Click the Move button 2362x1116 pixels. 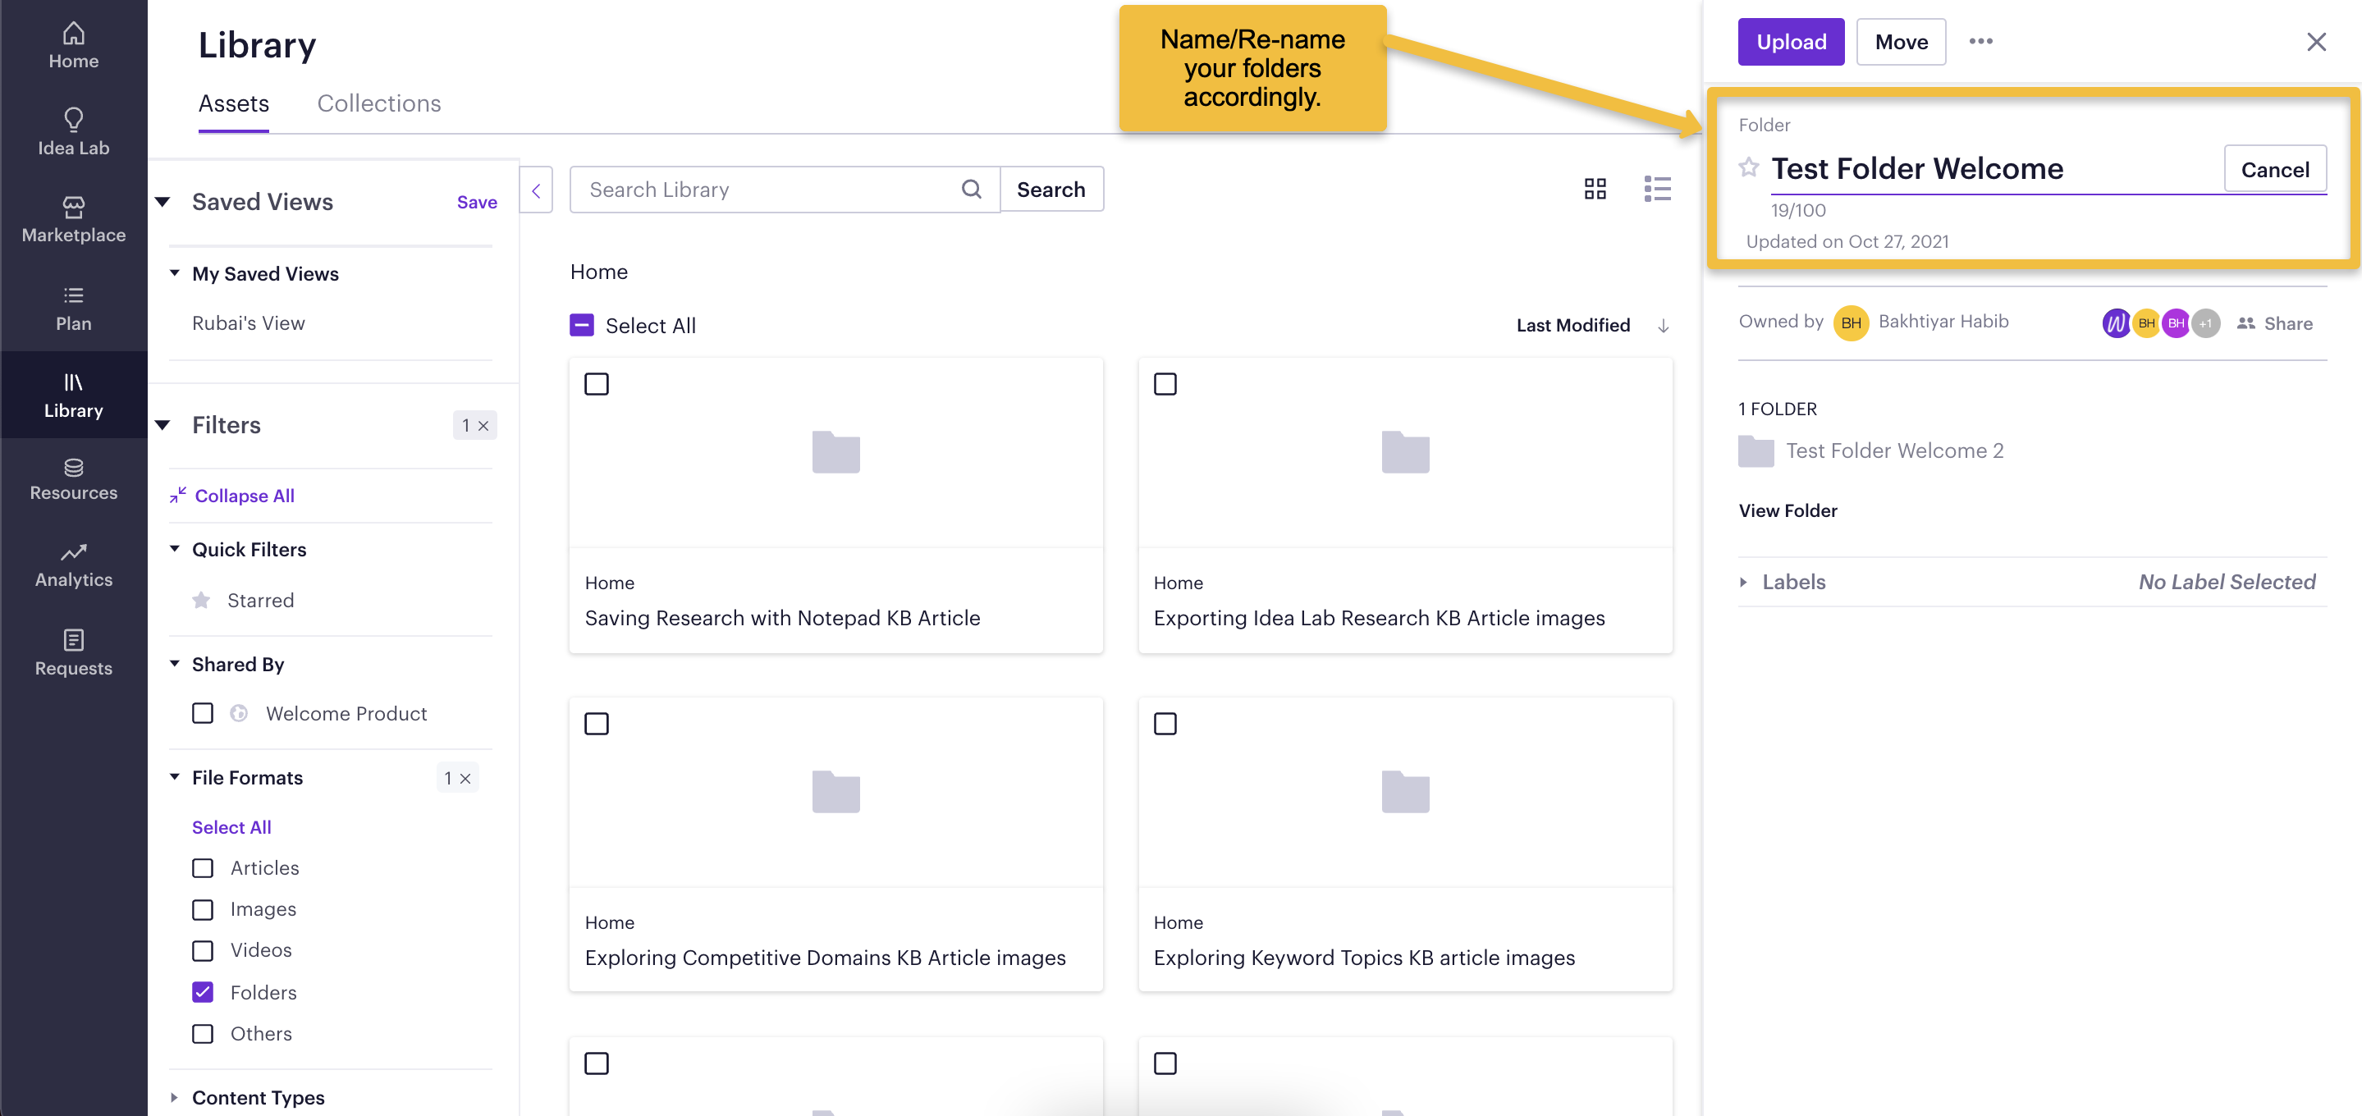1901,42
